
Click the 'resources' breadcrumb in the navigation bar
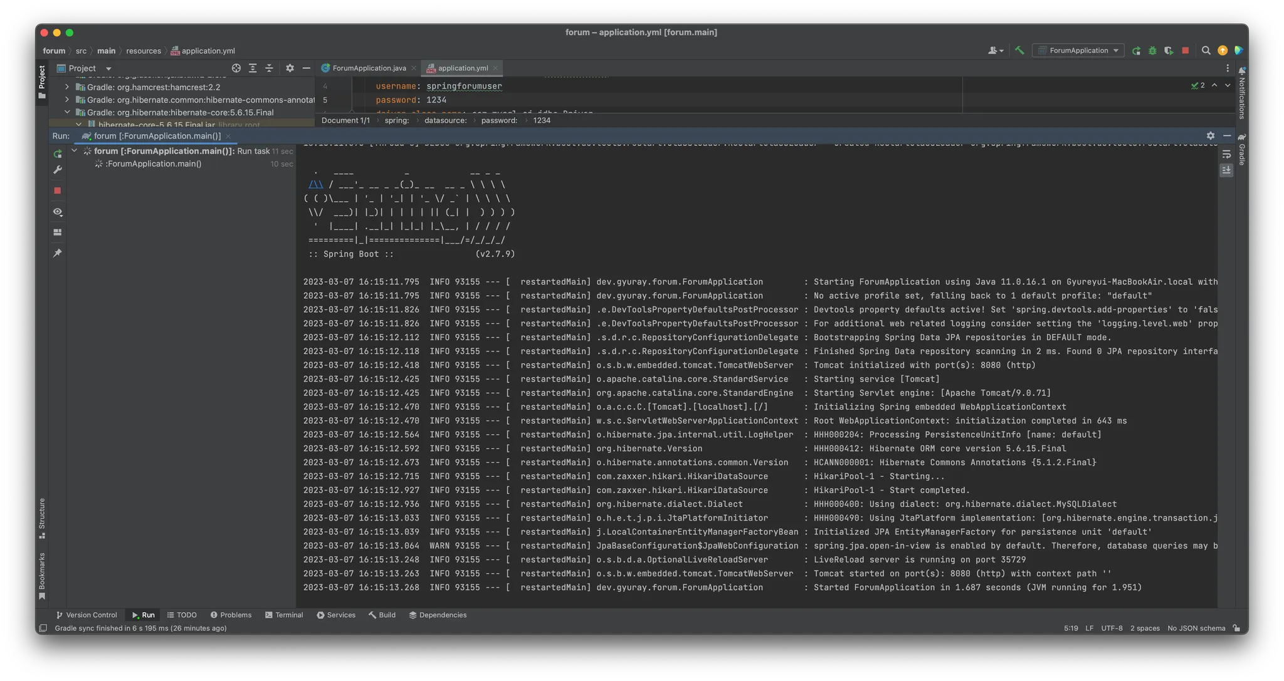(x=144, y=51)
